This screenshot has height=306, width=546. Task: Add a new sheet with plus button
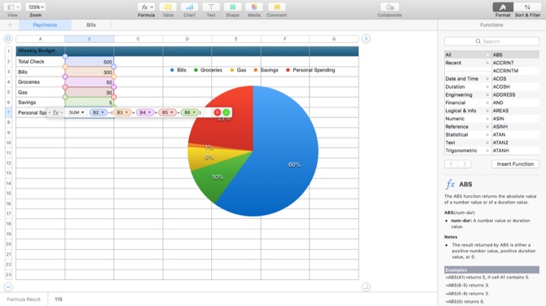pos(10,24)
